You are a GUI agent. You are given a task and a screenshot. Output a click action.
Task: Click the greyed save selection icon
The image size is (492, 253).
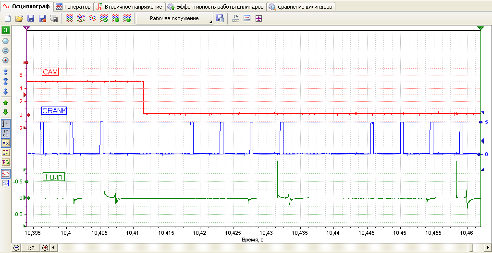(54, 19)
